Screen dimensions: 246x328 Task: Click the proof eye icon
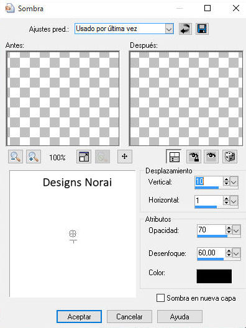(211, 157)
